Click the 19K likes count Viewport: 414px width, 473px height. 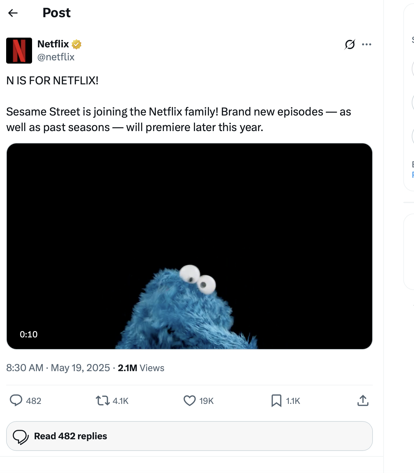point(206,401)
